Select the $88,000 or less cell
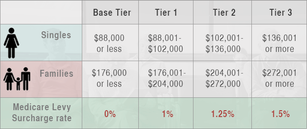The width and height of the screenshot is (307, 129). [x=109, y=43]
